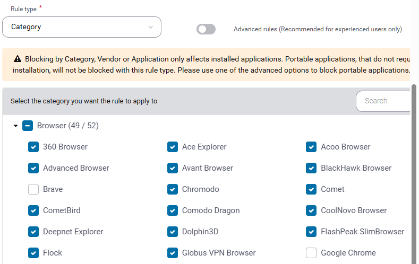
Task: Uncheck the Chromodo checkbox
Action: click(173, 189)
